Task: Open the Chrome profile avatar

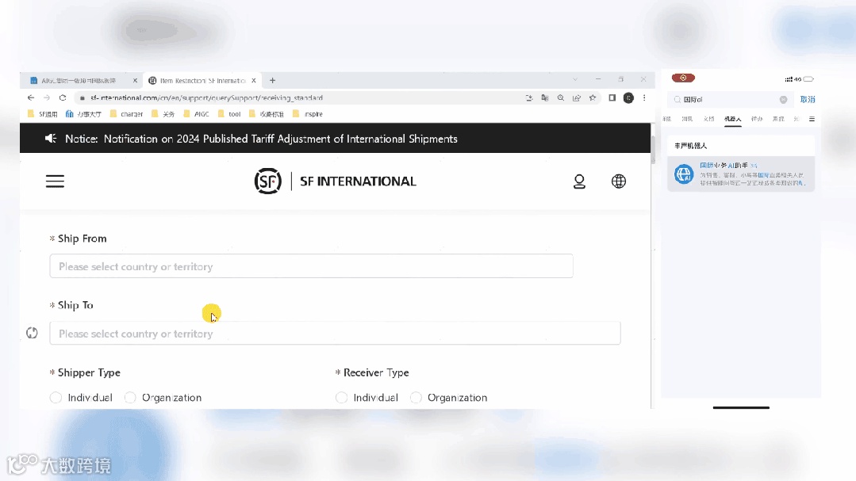Action: tap(628, 97)
